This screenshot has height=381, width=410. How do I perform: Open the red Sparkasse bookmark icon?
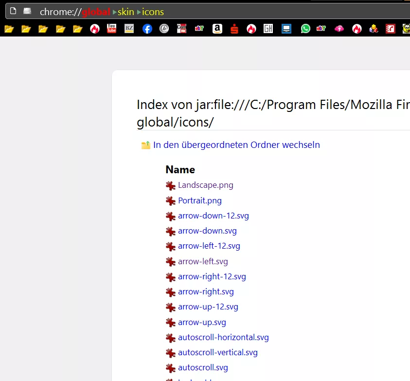[234, 29]
